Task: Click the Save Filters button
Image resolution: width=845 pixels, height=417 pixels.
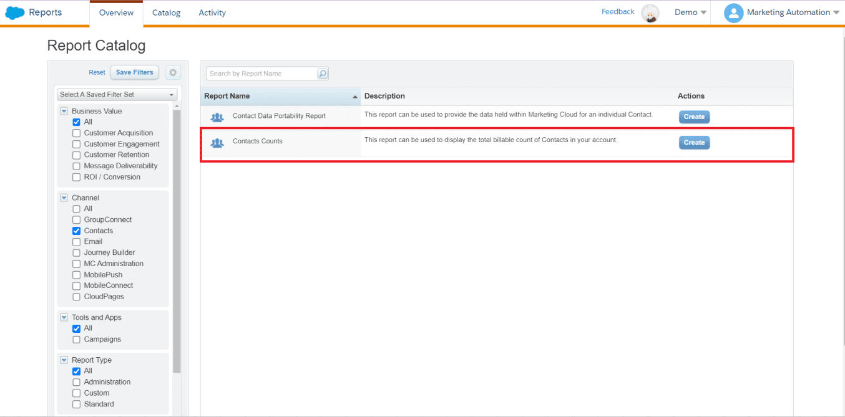Action: tap(134, 72)
